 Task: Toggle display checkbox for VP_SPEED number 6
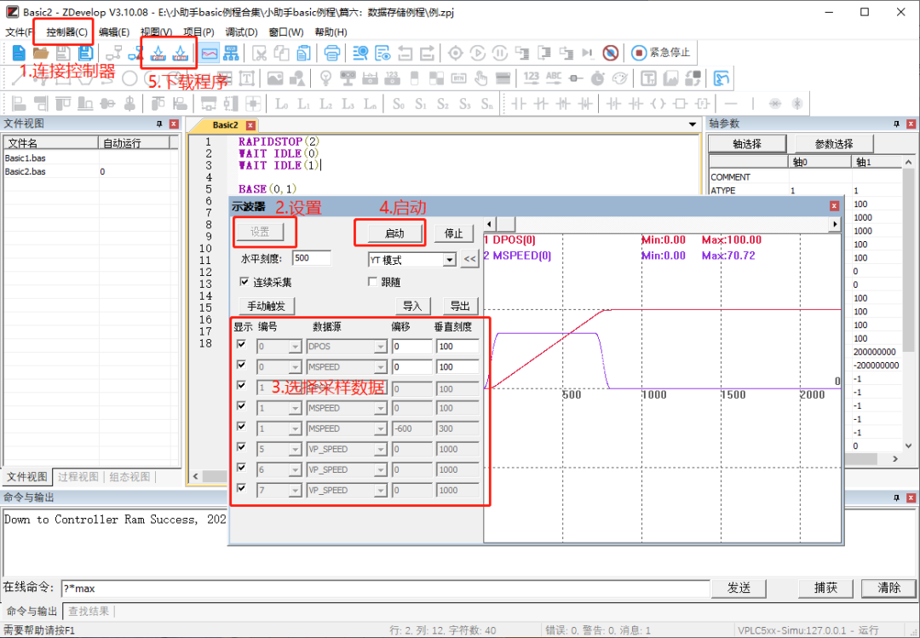[241, 468]
